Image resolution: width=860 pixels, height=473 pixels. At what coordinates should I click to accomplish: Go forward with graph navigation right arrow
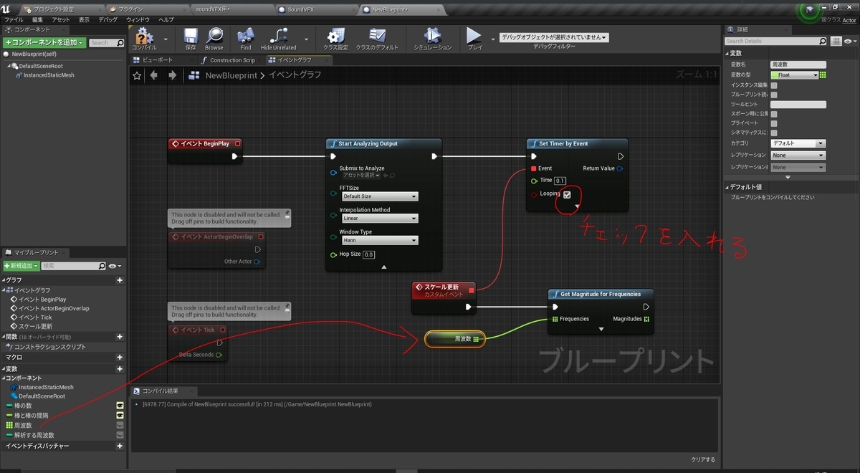tap(172, 75)
